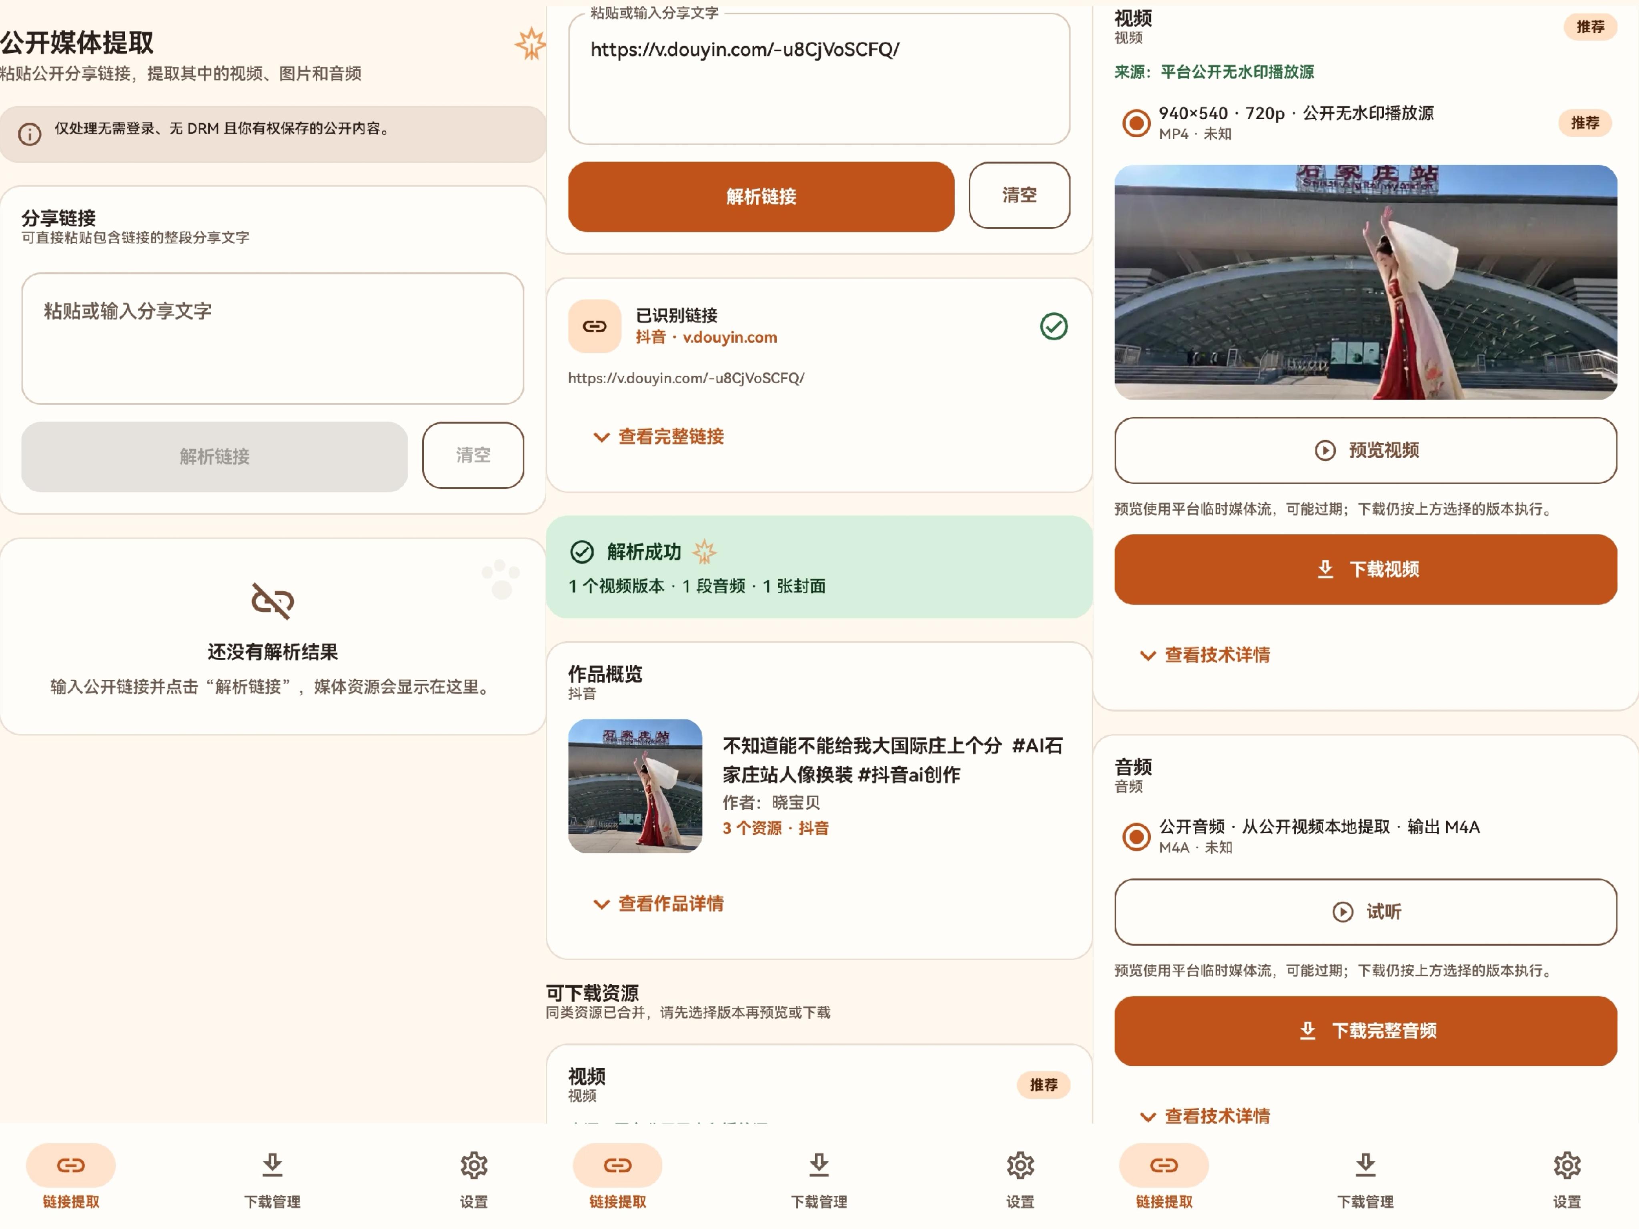Expand 查看技术详情 under the audio section
Screen dimensions: 1639x1229
(1206, 1117)
